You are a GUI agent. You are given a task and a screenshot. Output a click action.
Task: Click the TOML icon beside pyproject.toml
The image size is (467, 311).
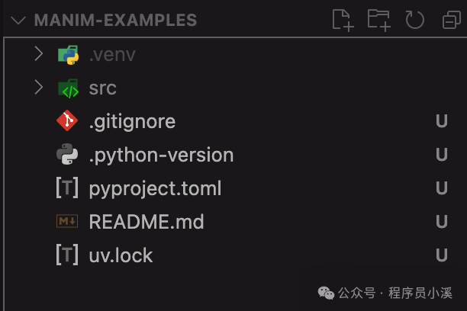click(x=68, y=188)
